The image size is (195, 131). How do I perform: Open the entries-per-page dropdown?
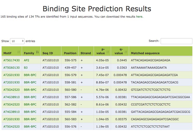point(17,41)
